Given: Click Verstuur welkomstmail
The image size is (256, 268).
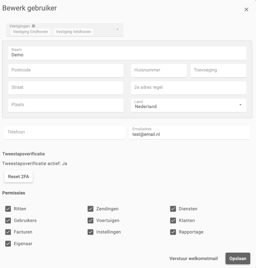Looking at the screenshot, I should (x=193, y=258).
